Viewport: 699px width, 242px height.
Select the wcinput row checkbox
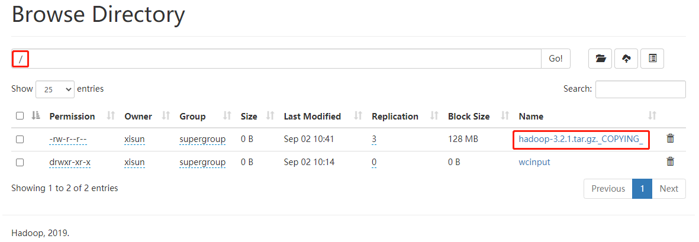pos(20,162)
